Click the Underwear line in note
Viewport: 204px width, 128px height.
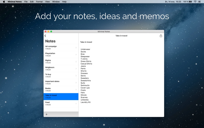point(85,49)
